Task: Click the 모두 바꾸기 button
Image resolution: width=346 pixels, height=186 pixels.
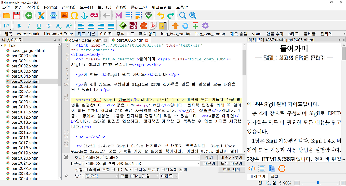Action: pos(231,163)
